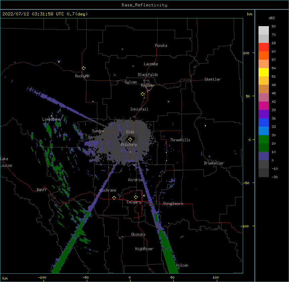Image resolution: width=289 pixels, height=282 pixels.
Task: Click the Calgary city label
Action: tap(134, 202)
